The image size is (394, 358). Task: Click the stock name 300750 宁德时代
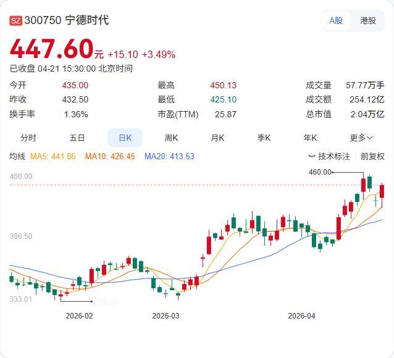(67, 20)
